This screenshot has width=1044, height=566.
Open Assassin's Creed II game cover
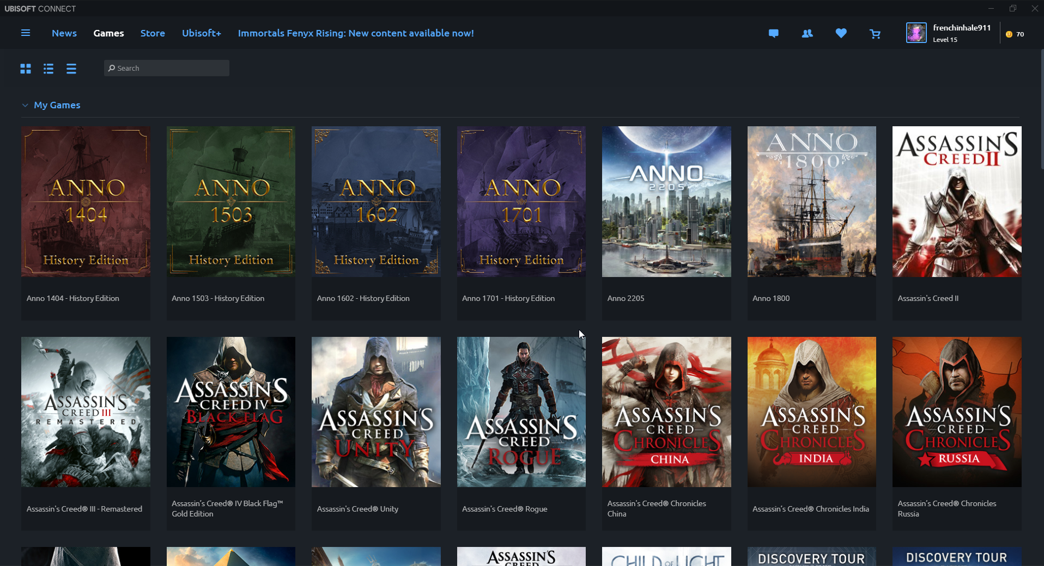click(957, 201)
